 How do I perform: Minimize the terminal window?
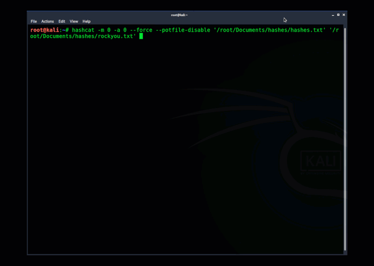pyautogui.click(x=333, y=15)
